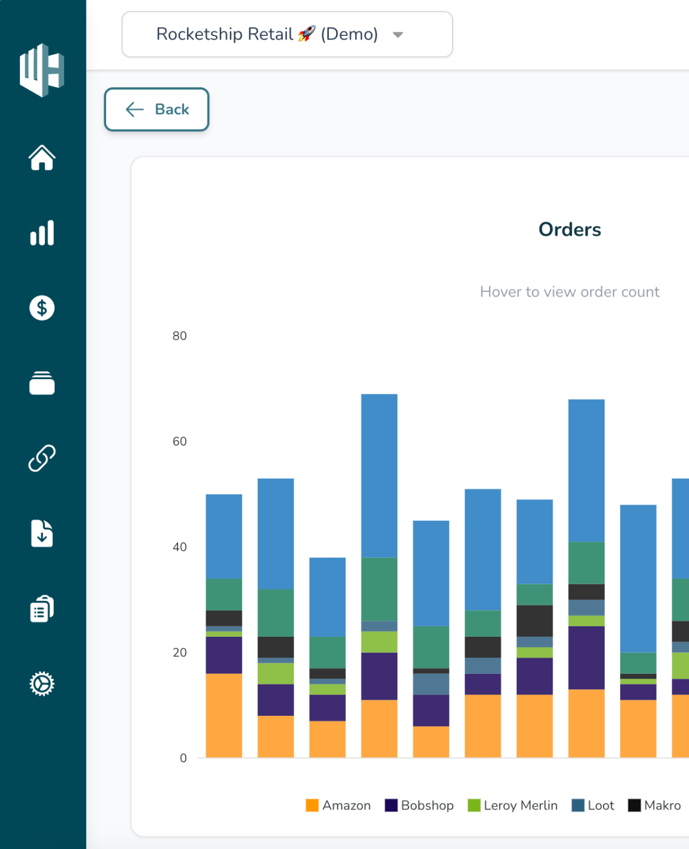Expand the Rocketship Retail account dropdown
689x849 pixels.
coord(286,34)
